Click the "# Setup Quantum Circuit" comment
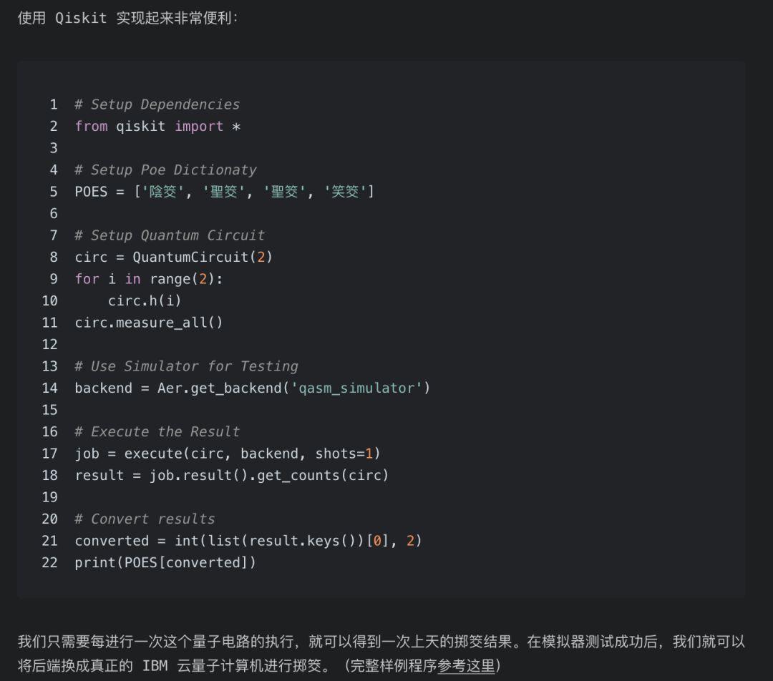 [x=170, y=235]
